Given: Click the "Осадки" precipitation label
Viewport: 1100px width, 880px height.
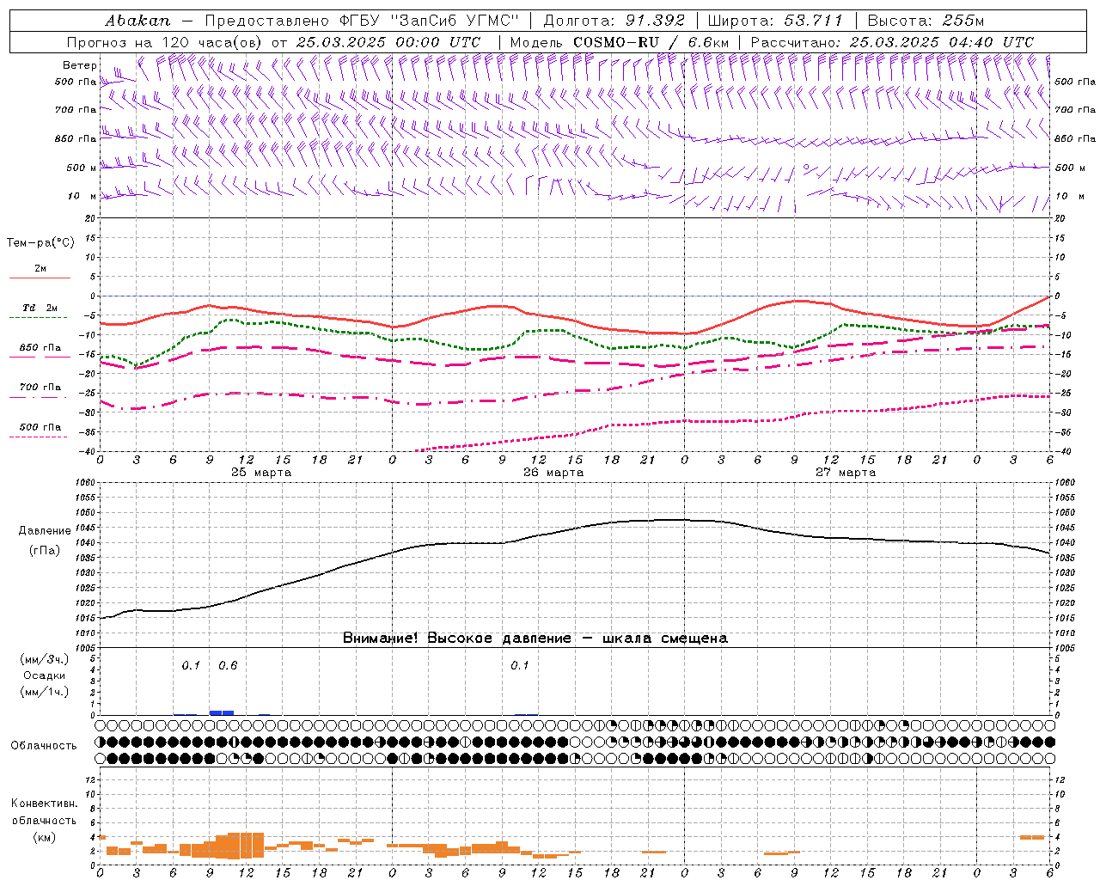Looking at the screenshot, I should click(45, 675).
